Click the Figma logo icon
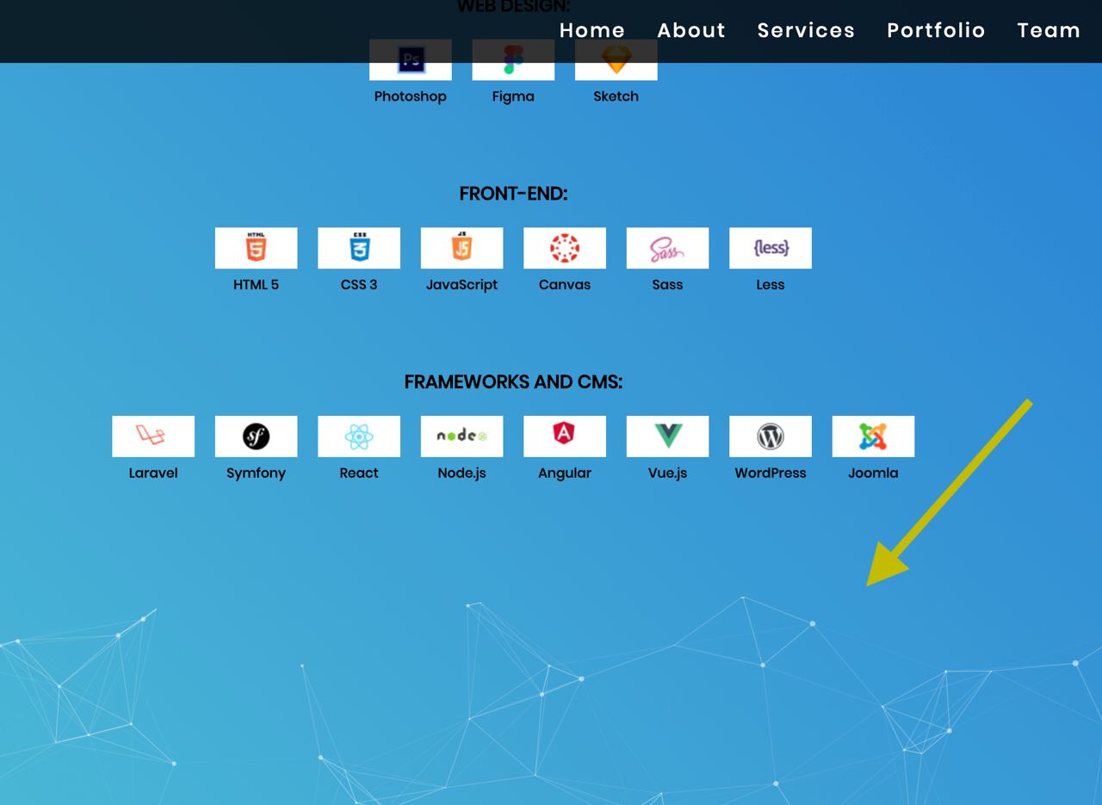The height and width of the screenshot is (805, 1102). coord(513,59)
